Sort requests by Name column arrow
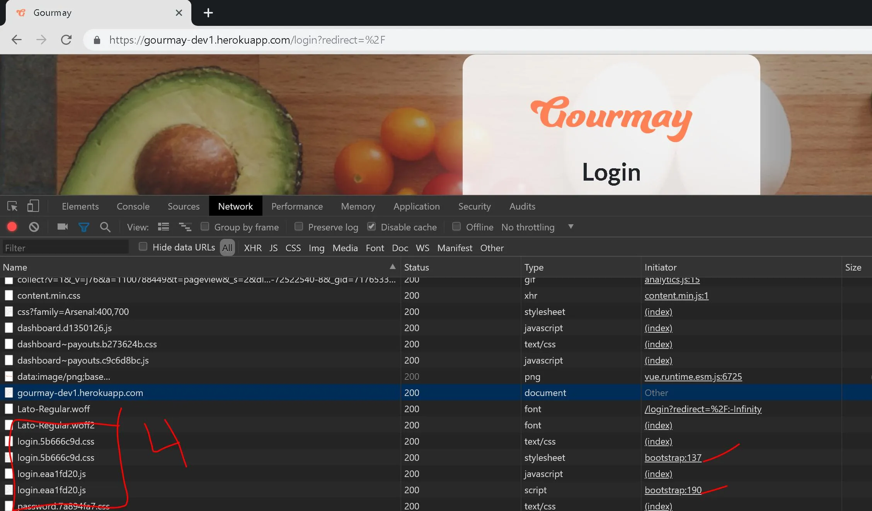The width and height of the screenshot is (872, 511). [x=392, y=267]
